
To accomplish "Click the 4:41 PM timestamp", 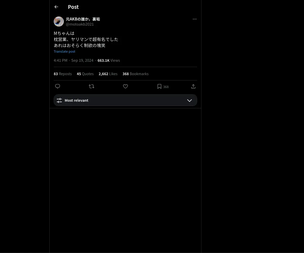I will coord(61,60).
